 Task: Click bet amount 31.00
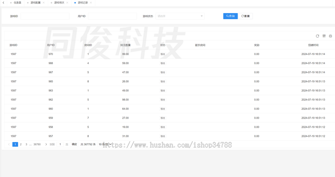tap(125, 136)
